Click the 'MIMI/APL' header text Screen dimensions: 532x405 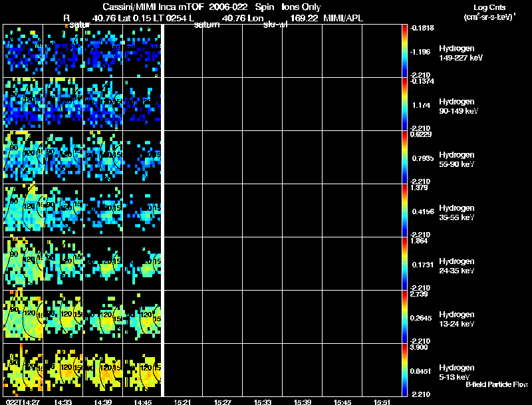pyautogui.click(x=343, y=19)
